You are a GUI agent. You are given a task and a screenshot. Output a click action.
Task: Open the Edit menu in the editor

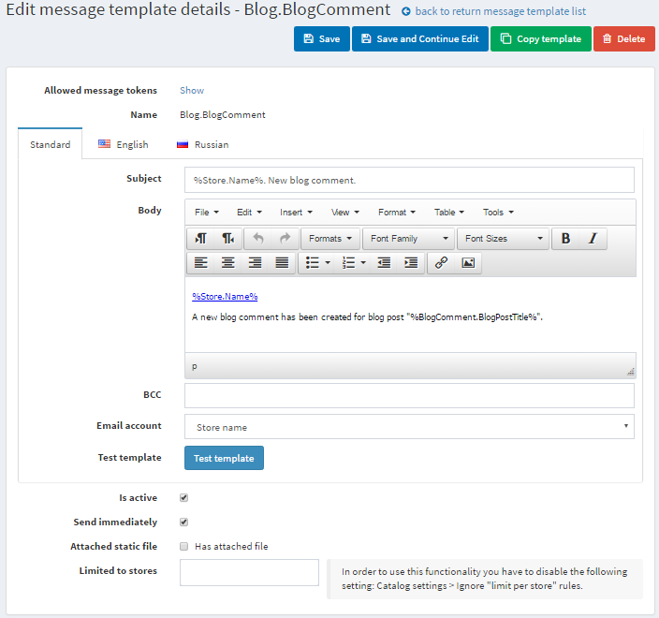click(x=249, y=213)
